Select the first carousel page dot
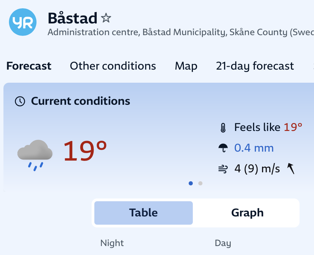This screenshot has height=255, width=314. pos(191,183)
